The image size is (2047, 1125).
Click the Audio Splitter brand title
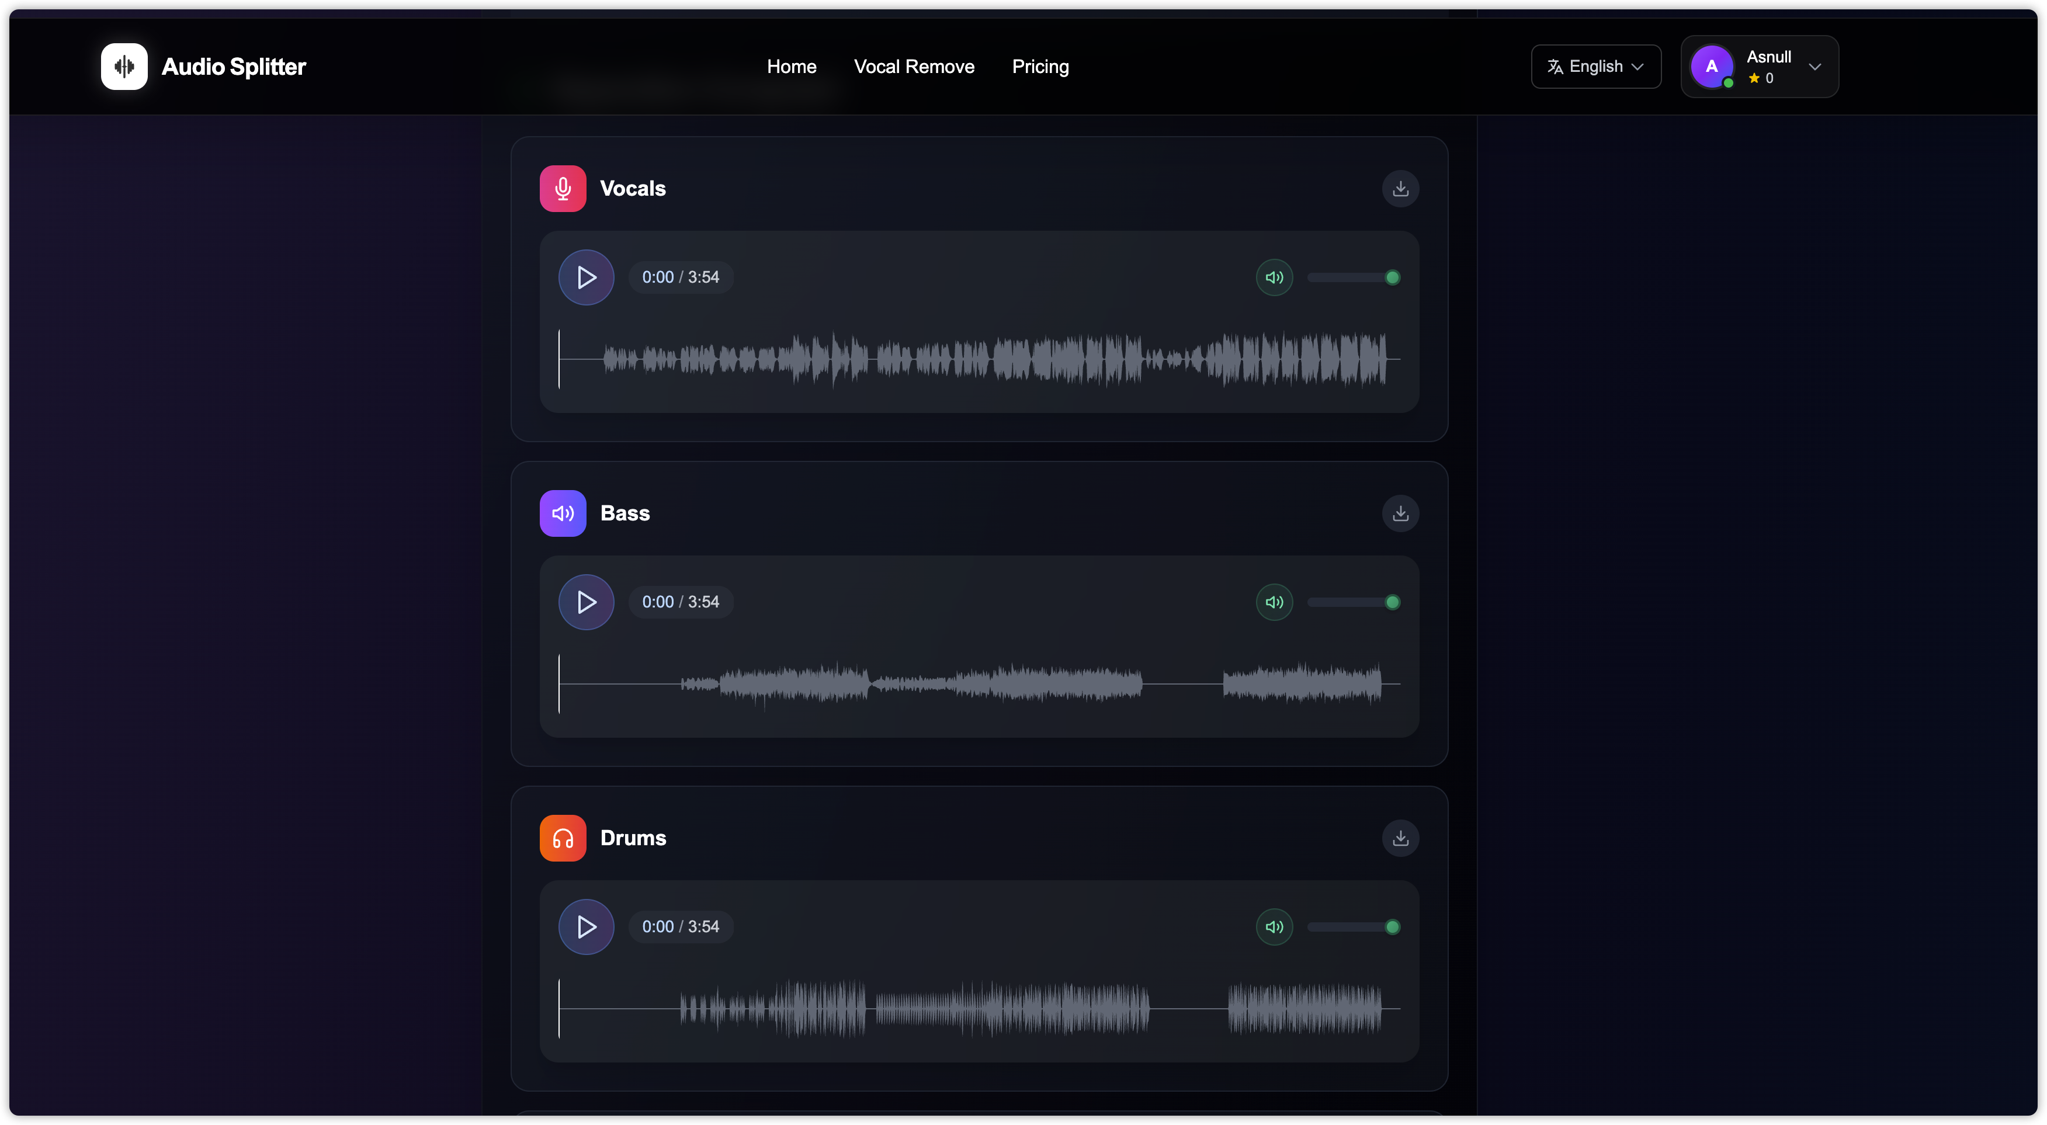point(234,67)
